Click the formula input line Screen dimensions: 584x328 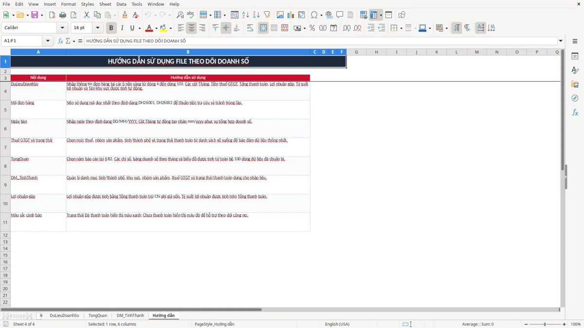321,41
